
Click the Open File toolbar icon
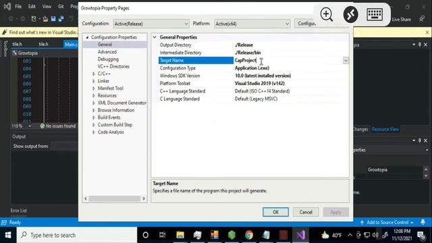click(x=45, y=19)
